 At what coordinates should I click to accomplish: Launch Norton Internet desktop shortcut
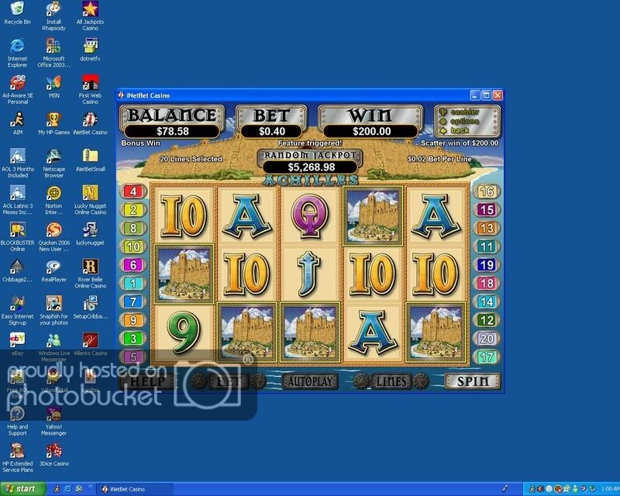click(53, 200)
